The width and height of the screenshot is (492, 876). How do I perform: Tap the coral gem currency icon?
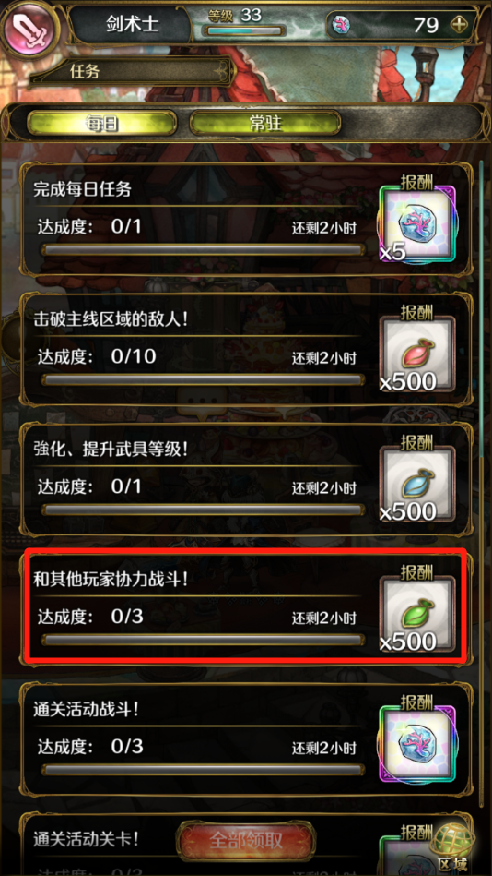[x=340, y=25]
